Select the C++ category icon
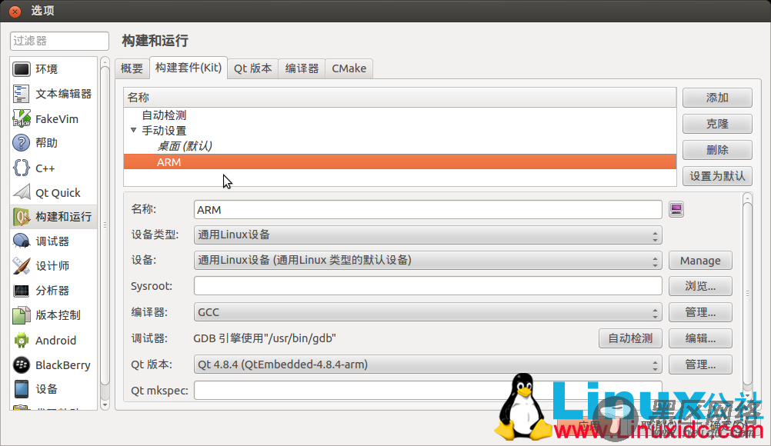The image size is (771, 446). click(x=21, y=168)
